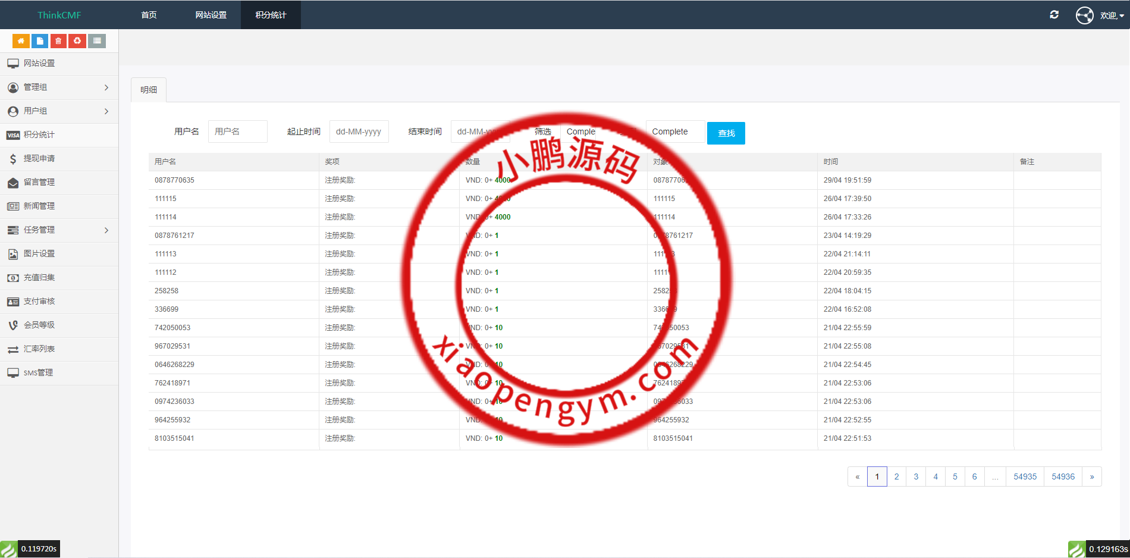Click the globe share icon top right

point(1084,15)
